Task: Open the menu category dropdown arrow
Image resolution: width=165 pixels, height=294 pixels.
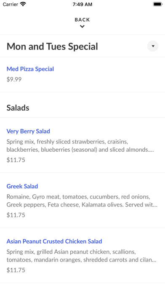Action: (x=153, y=46)
